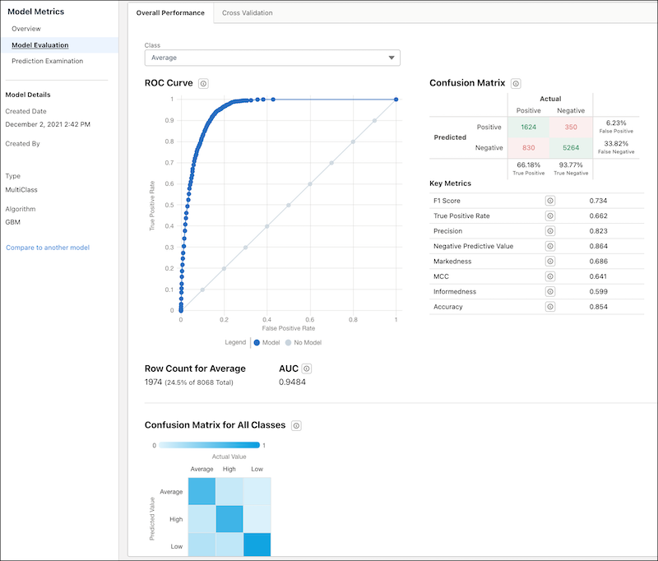Open the Class dropdown showing Average
Viewport: 658px width, 561px height.
click(x=272, y=58)
